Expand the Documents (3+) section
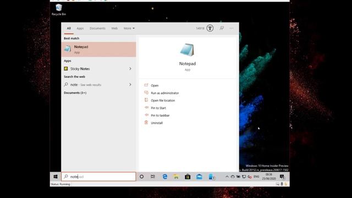352x198 pixels. pos(75,93)
